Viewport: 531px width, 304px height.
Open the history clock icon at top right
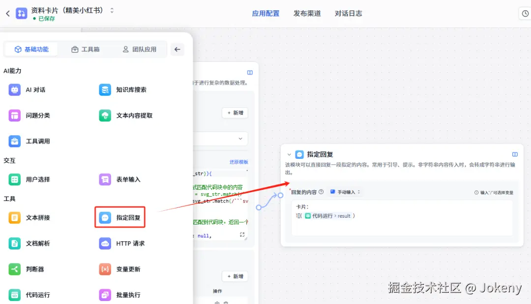(x=525, y=14)
